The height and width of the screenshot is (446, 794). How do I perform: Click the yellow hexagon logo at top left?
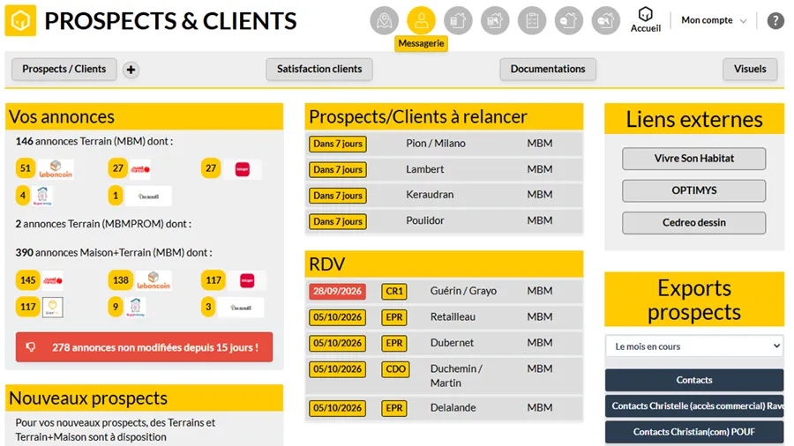[21, 21]
